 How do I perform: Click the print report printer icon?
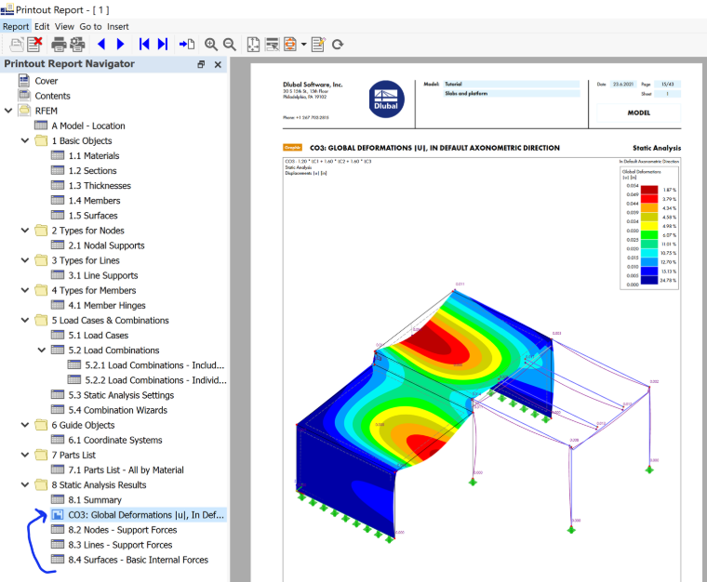(59, 44)
